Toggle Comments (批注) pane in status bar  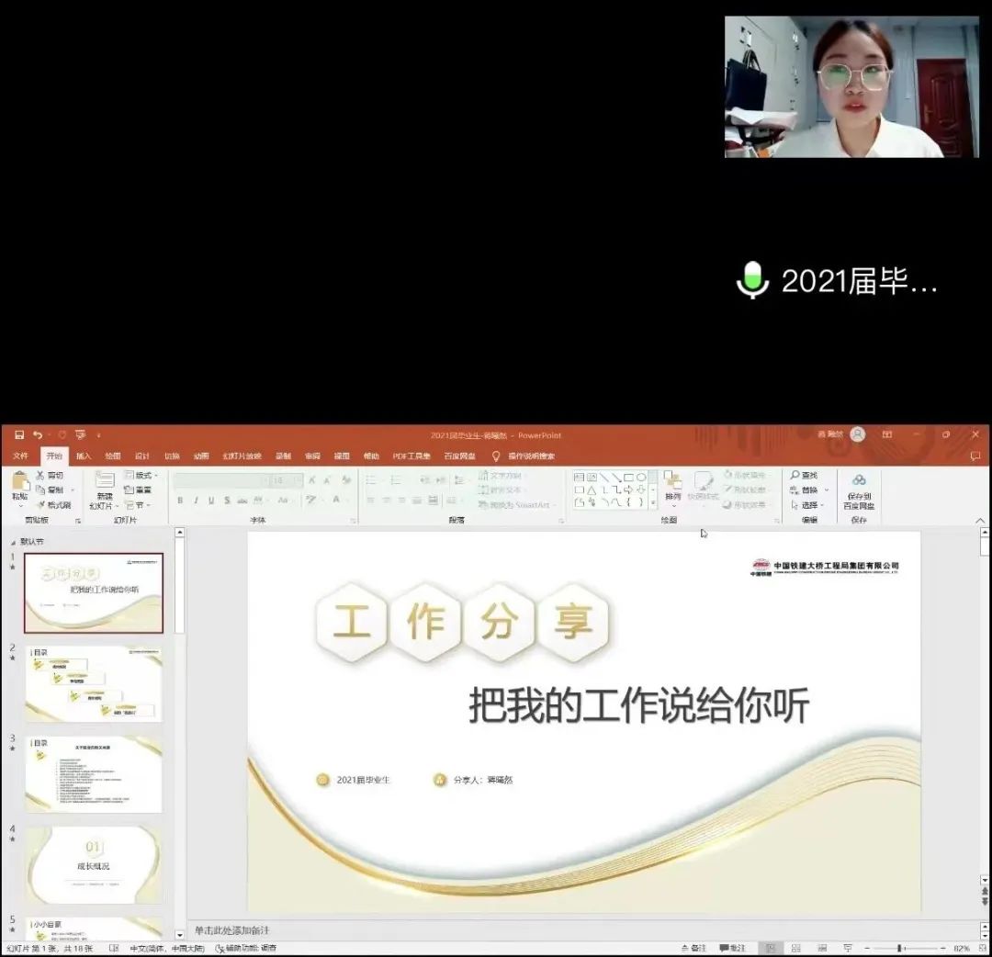731,948
